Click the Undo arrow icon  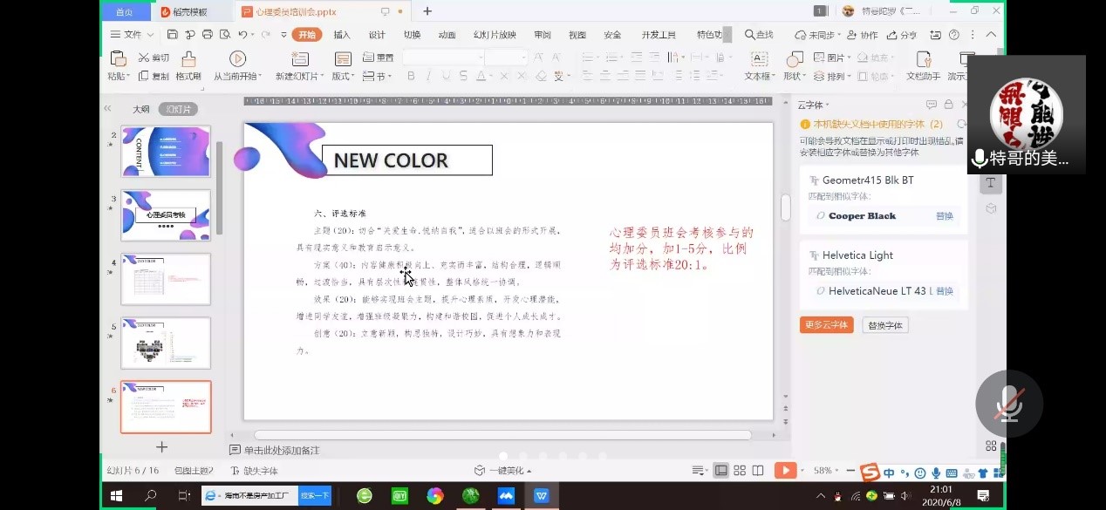tap(243, 35)
